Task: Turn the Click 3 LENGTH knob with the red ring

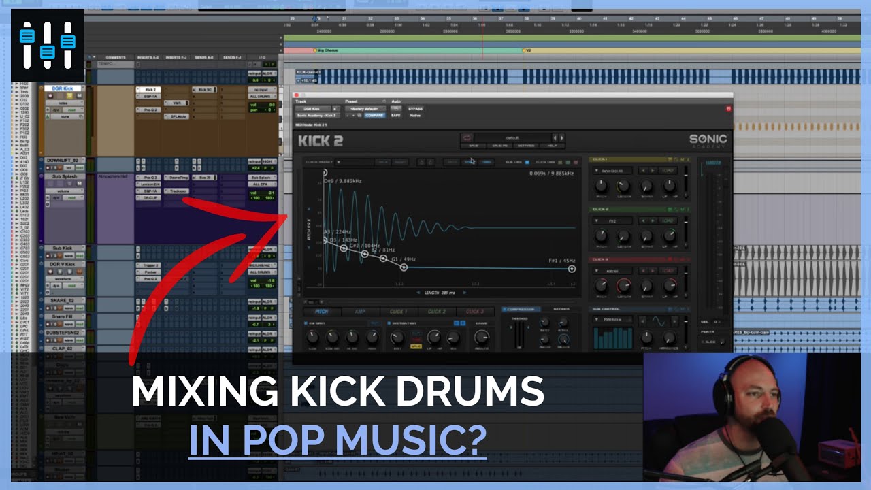Action: [623, 286]
